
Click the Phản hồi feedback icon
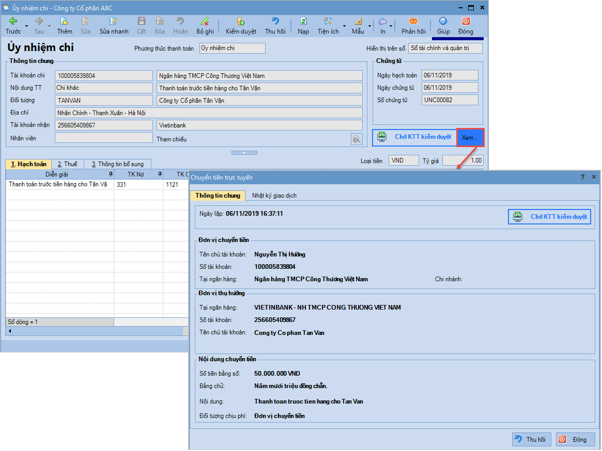click(x=413, y=22)
